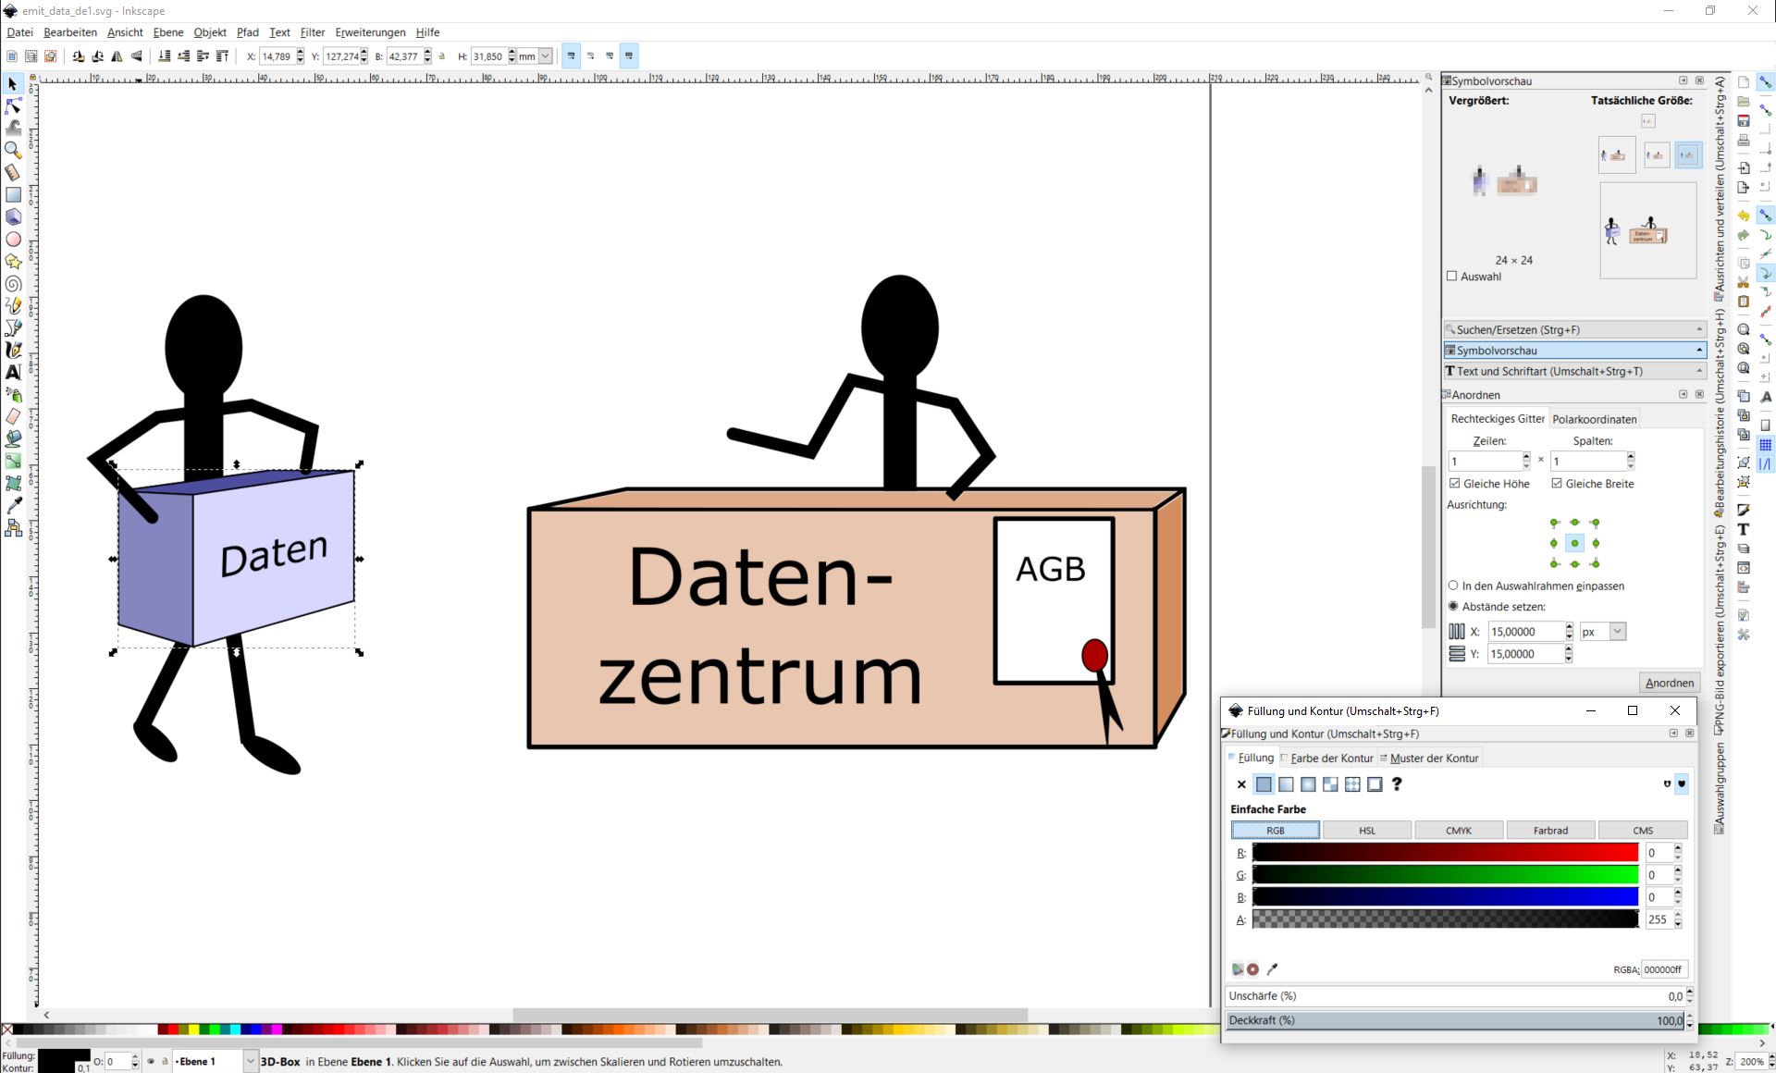This screenshot has width=1776, height=1073.
Task: Activate the Zoom magnifier tool
Action: pos(13,150)
